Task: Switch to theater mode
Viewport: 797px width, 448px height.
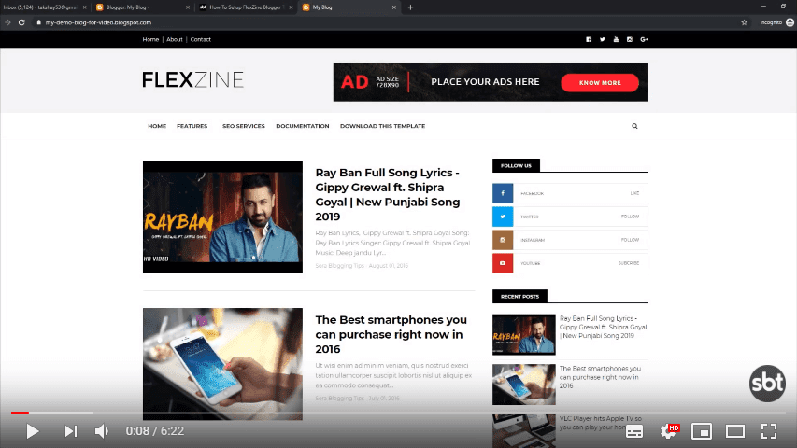Action: tap(735, 431)
